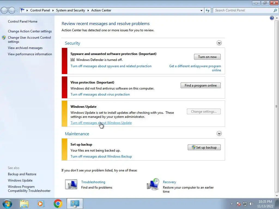
Task: Click the volume speaker tray icon
Action: (x=251, y=204)
